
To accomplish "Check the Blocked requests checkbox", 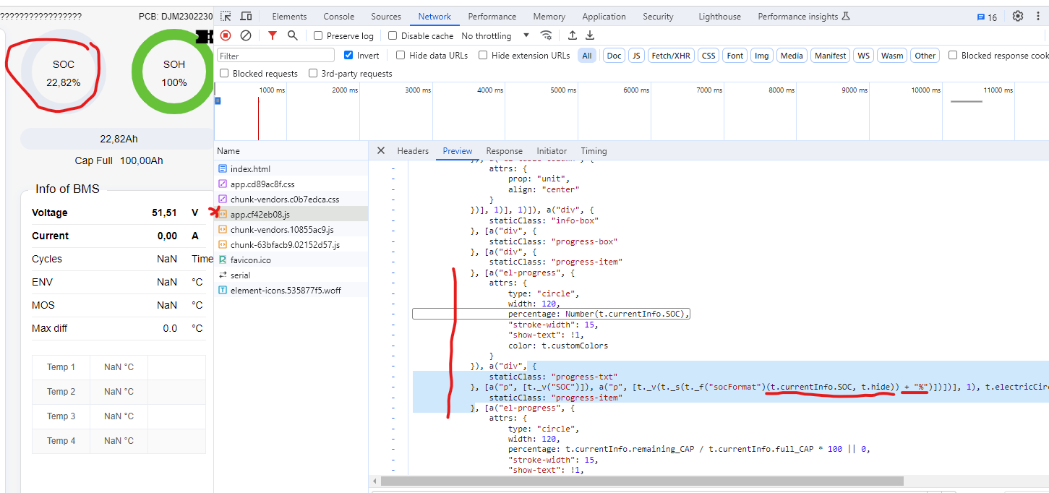I will [224, 73].
